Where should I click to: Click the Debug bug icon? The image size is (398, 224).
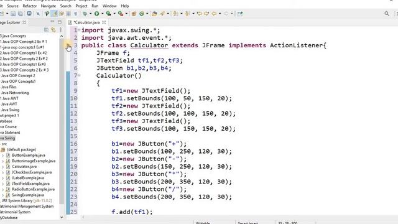85,14
